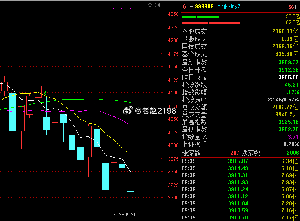Click the 总成交量 value 9946.2万
This screenshot has width=300, height=221.
pyautogui.click(x=287, y=115)
